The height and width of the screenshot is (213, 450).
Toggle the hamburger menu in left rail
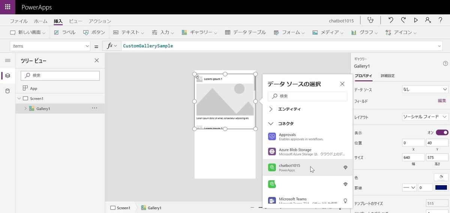tap(7, 60)
